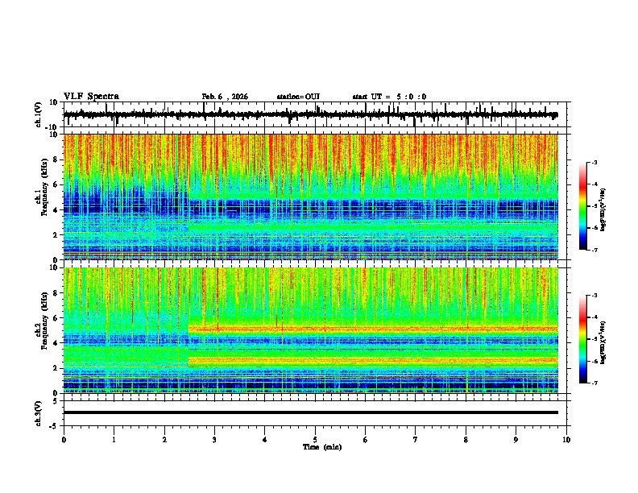Click the 6 kHz tick label on ch.2 spectrogram
This screenshot has height=493, width=638.
pos(56,317)
